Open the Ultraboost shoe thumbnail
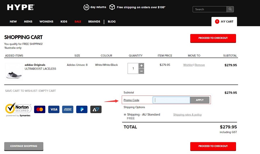This screenshot has height=154, width=260. [14, 72]
